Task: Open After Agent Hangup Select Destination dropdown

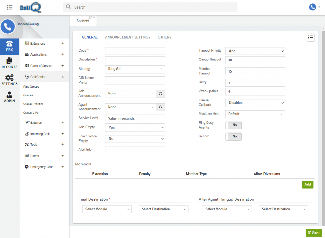Action: coord(283,209)
